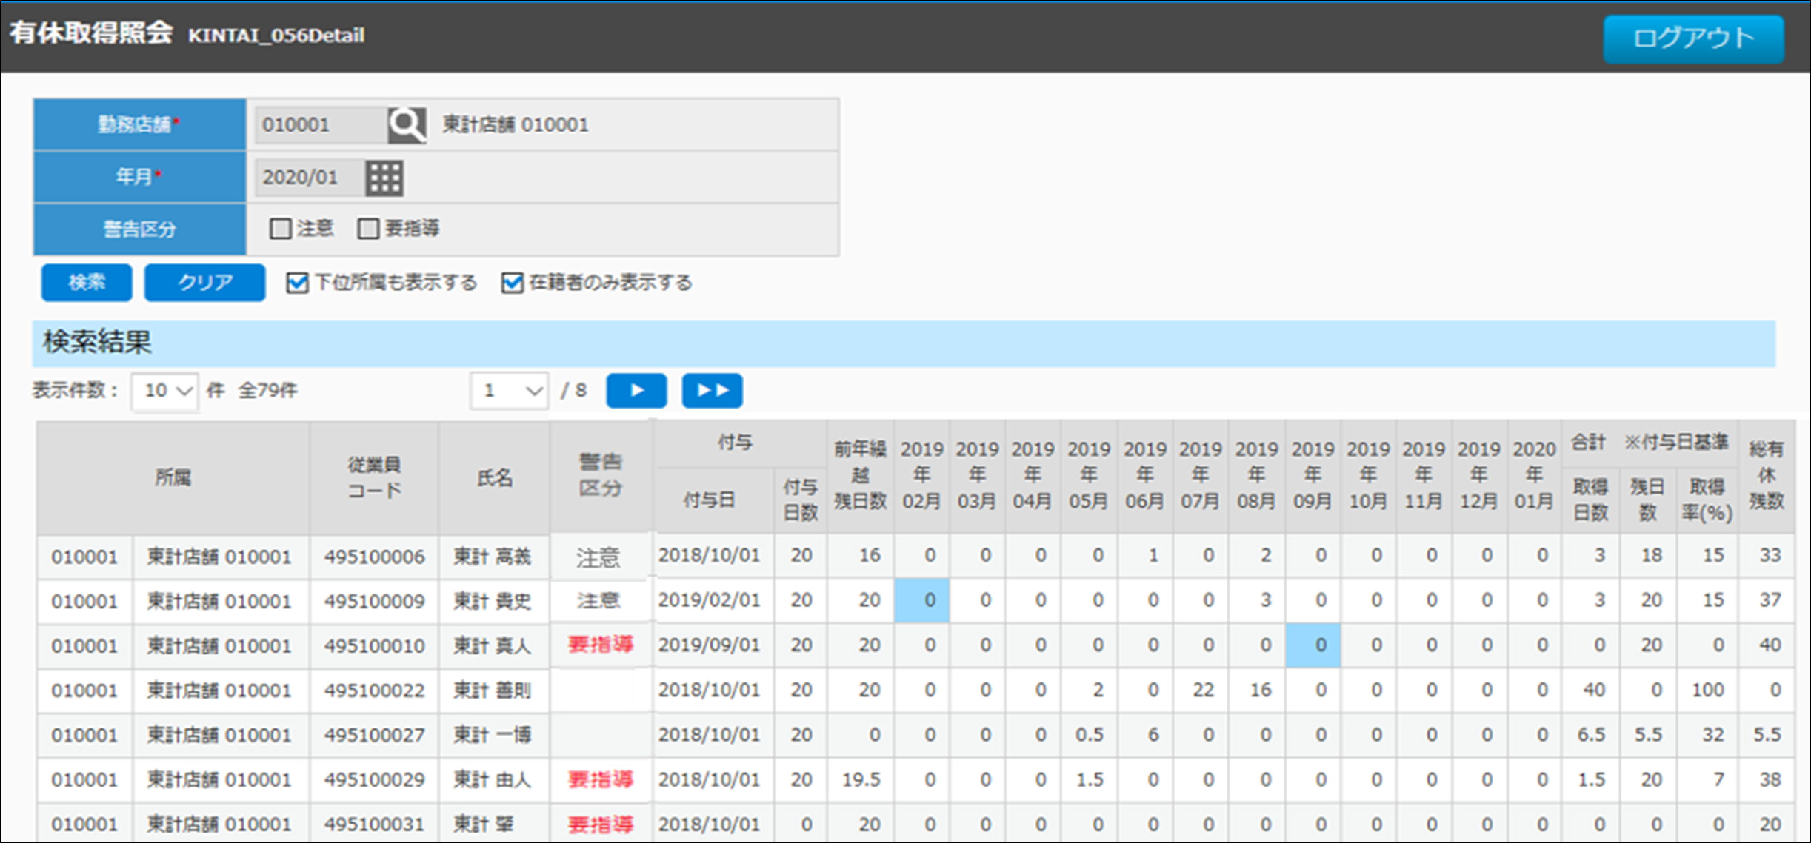This screenshot has width=1811, height=843.
Task: Click the 警告区分 column header
Action: (601, 475)
